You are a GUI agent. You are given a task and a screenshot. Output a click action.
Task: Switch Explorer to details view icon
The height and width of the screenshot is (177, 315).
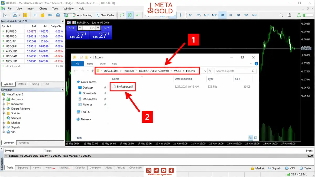[x=250, y=137]
